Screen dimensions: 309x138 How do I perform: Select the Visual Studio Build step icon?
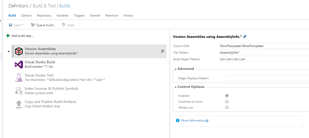[x=19, y=64]
